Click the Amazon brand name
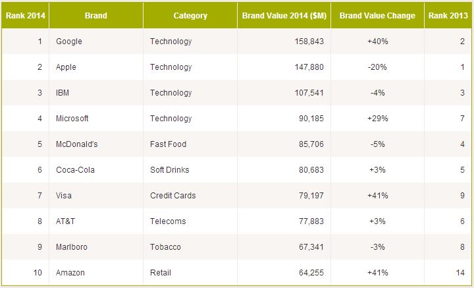 (x=71, y=273)
